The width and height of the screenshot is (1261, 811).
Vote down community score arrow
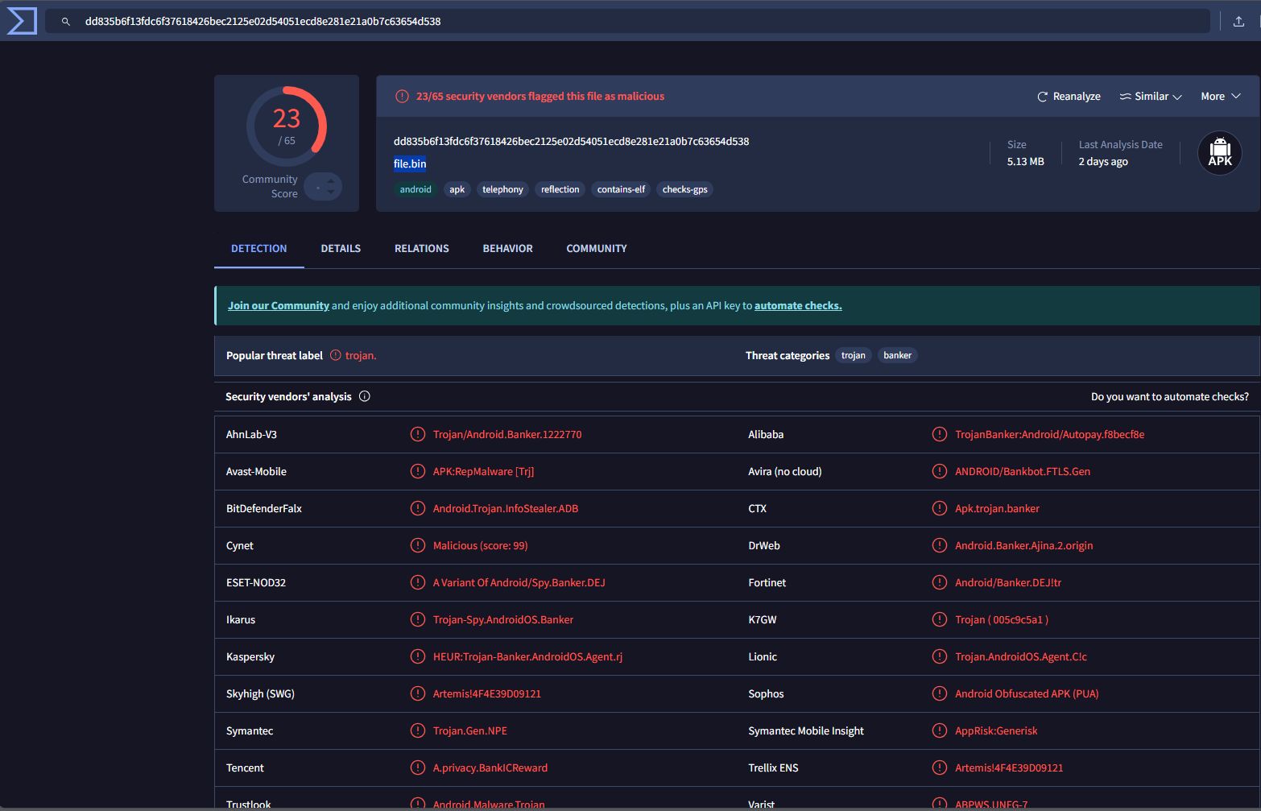[x=331, y=192]
